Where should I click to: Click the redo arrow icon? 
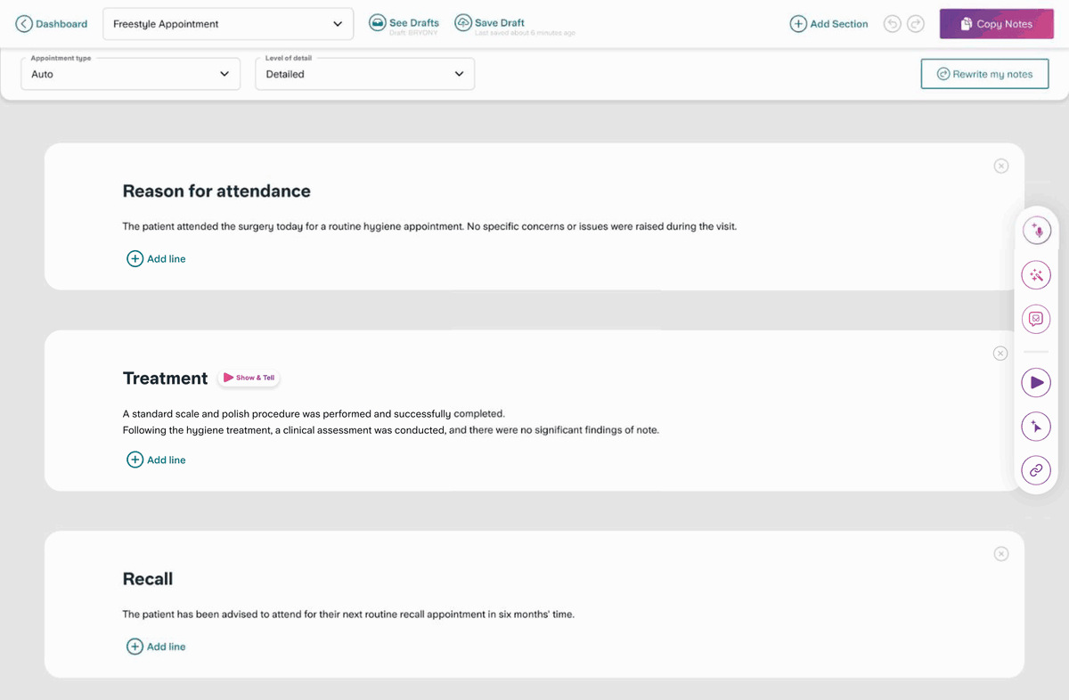(916, 24)
